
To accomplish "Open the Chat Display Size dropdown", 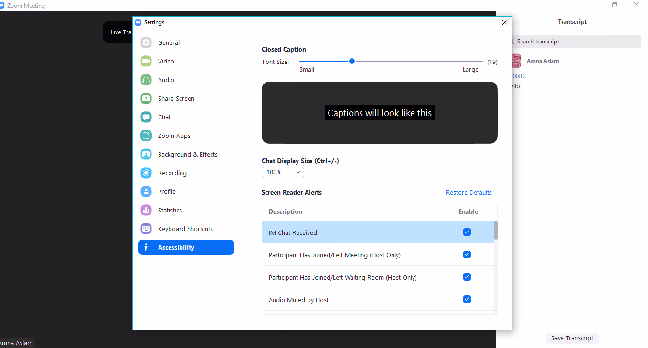I will (x=283, y=172).
